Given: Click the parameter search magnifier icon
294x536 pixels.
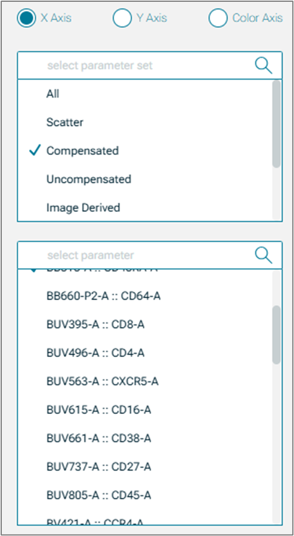Looking at the screenshot, I should (264, 256).
